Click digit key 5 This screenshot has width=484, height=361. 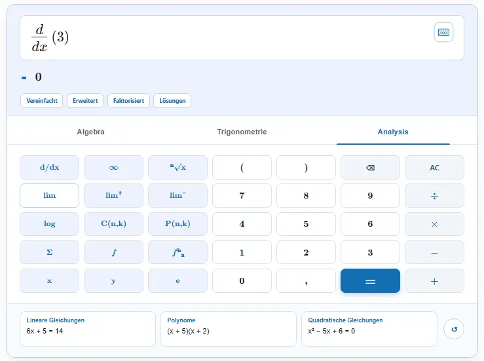pyautogui.click(x=306, y=224)
